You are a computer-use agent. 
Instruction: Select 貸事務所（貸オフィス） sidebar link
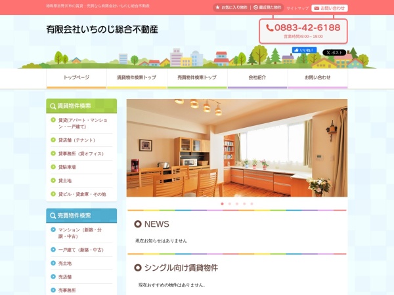tap(81, 154)
